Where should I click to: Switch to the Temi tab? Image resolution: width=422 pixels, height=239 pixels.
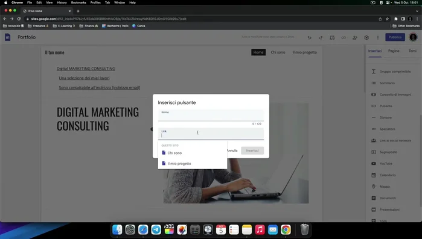click(412, 51)
